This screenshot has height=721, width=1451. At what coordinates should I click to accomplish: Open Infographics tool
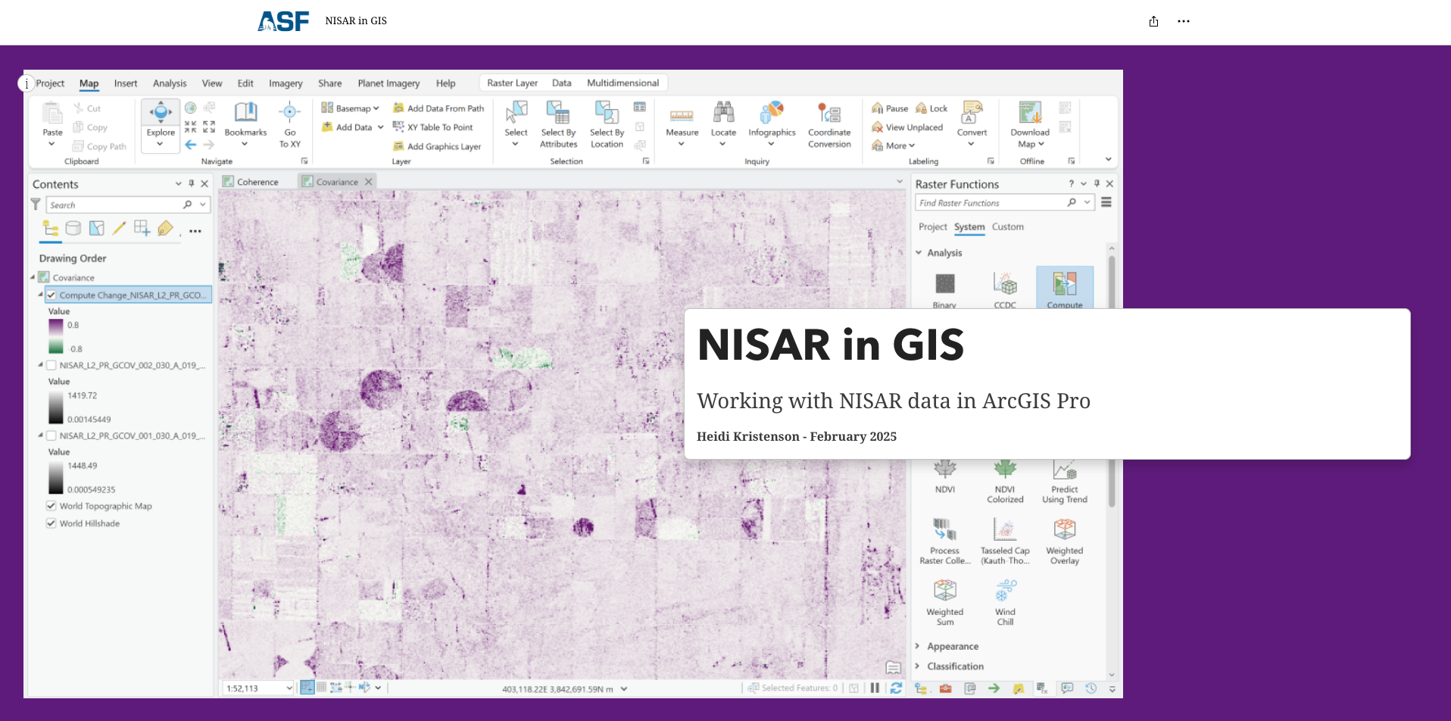pos(772,123)
